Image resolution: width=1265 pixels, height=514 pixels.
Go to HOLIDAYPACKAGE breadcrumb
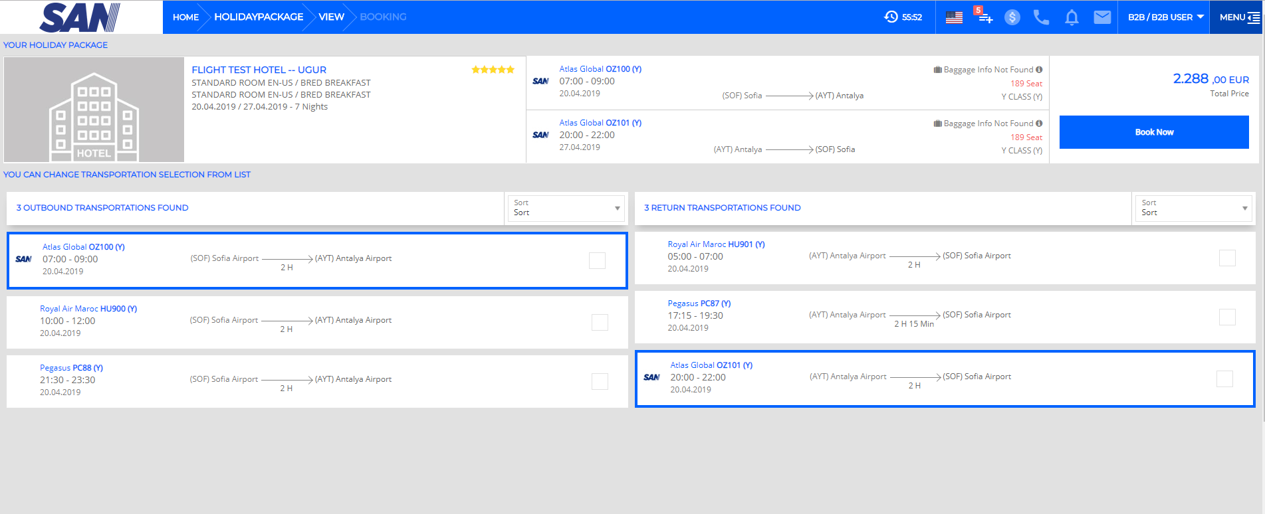click(259, 17)
